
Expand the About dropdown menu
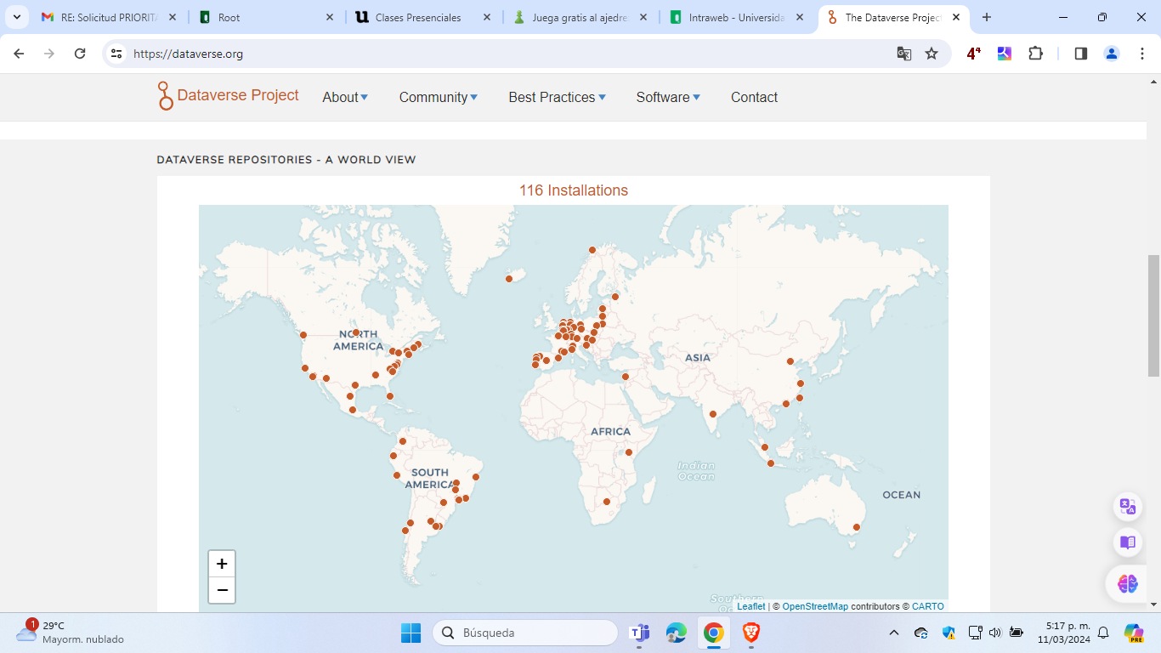point(345,97)
